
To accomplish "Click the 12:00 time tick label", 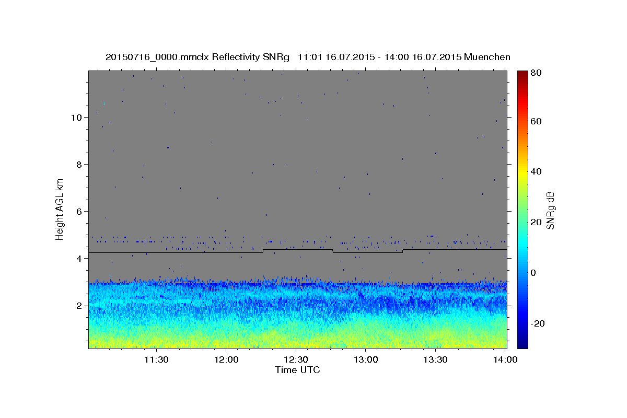I will [227, 359].
